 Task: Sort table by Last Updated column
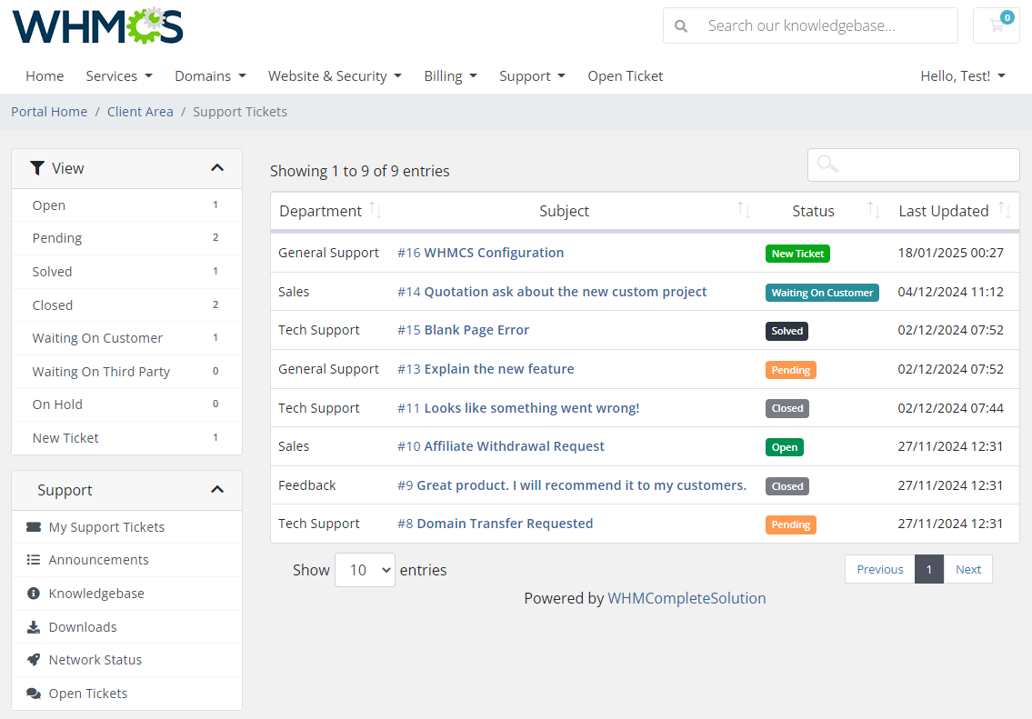point(1004,211)
